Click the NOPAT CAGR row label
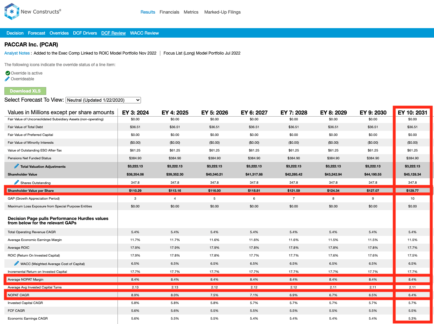 click(x=18, y=295)
